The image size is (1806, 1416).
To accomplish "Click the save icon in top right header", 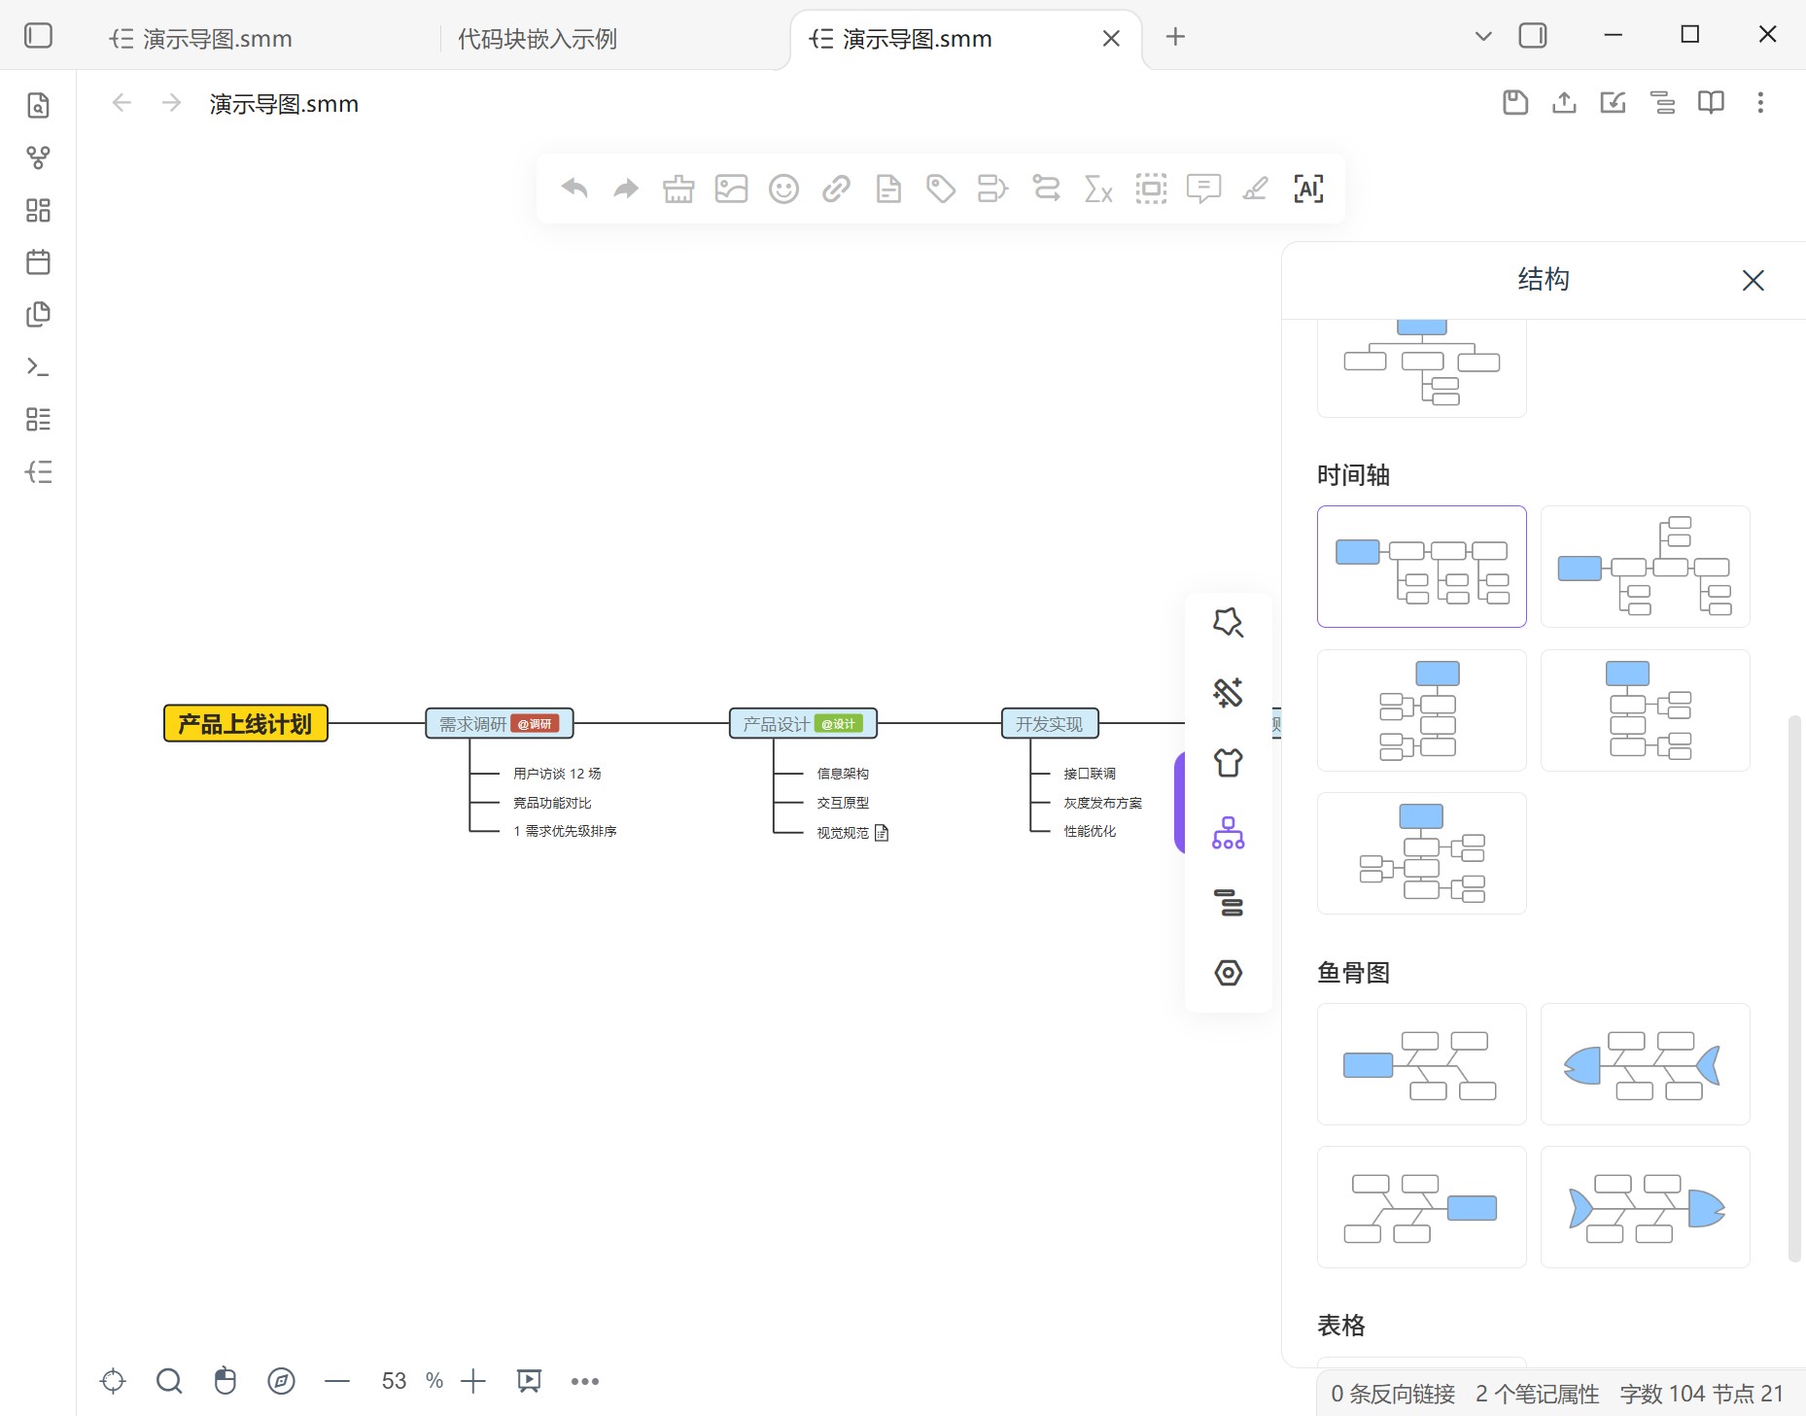I will point(1515,102).
